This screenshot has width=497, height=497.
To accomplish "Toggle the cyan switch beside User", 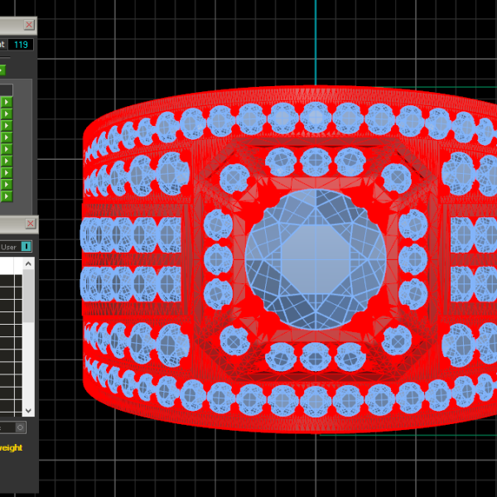I will coord(27,246).
